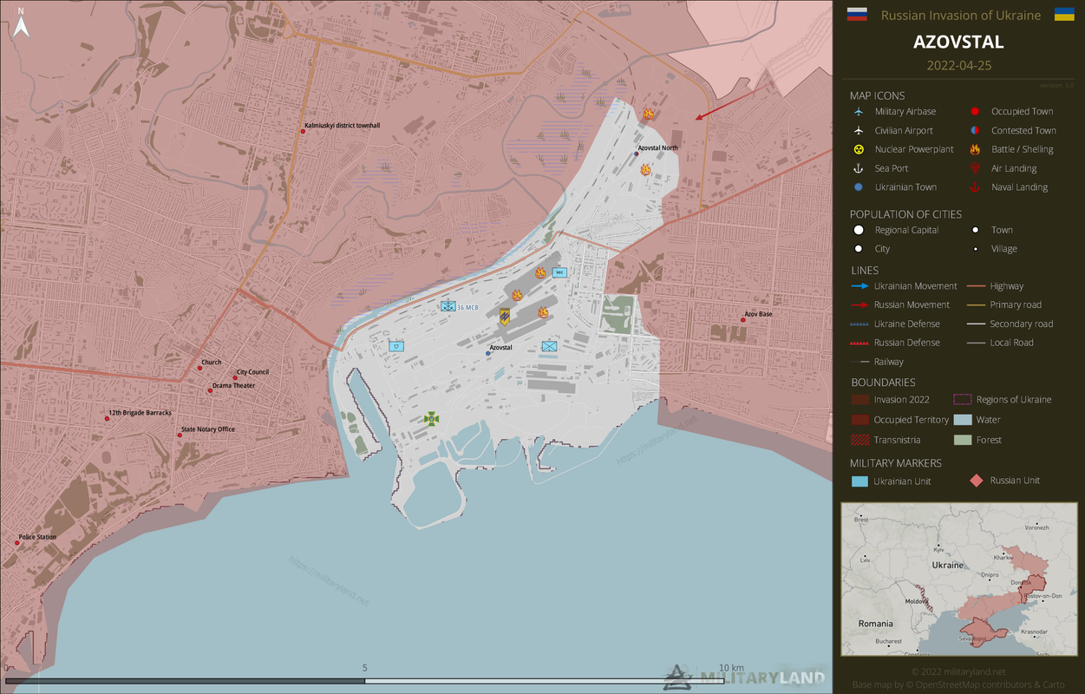Click the Forest color swatch

click(x=962, y=440)
